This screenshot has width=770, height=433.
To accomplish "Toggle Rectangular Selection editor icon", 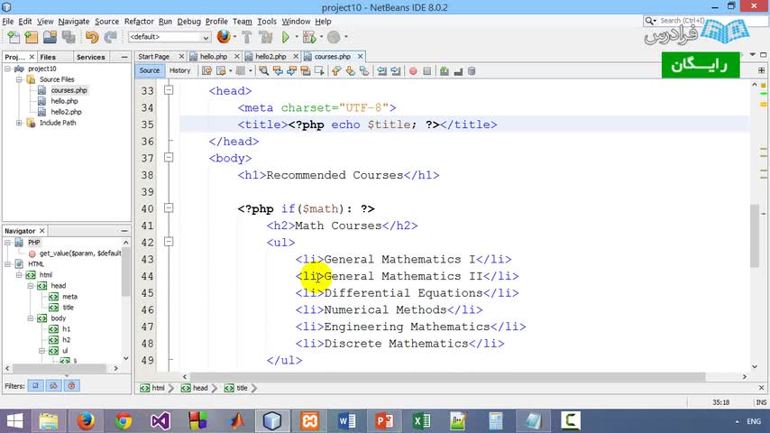I will click(319, 70).
